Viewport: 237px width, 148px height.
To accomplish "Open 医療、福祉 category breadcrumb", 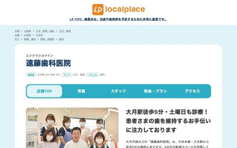I will [x=29, y=39].
